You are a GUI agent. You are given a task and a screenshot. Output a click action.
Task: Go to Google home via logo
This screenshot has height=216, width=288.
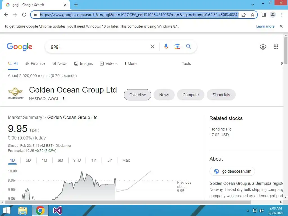click(x=19, y=47)
